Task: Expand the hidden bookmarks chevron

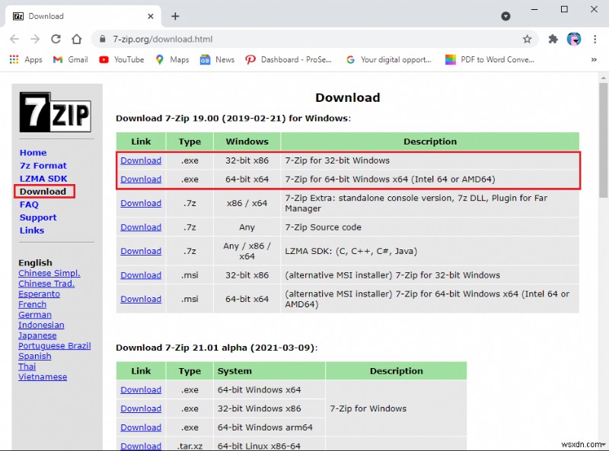Action: 595,59
